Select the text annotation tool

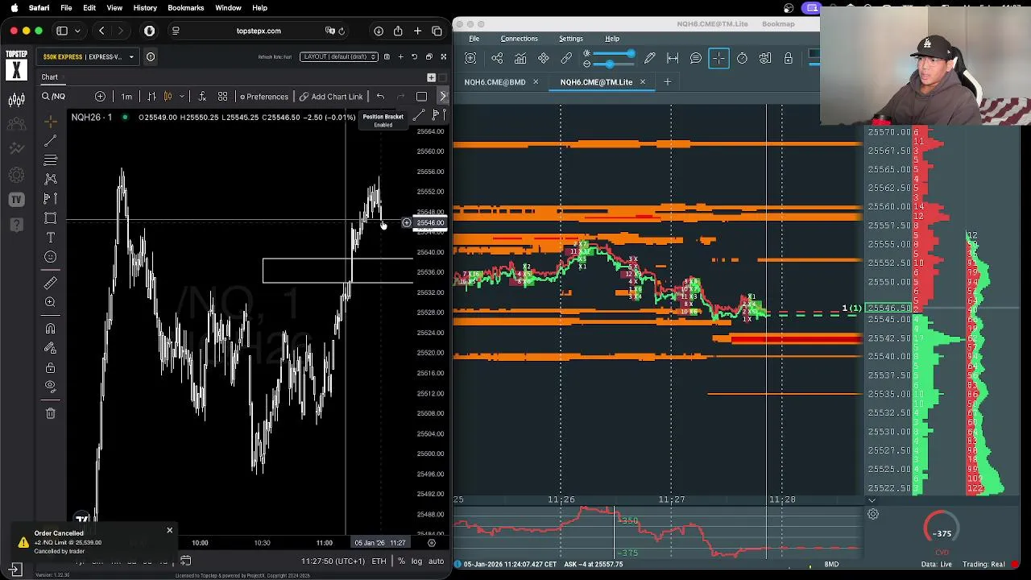click(x=51, y=238)
